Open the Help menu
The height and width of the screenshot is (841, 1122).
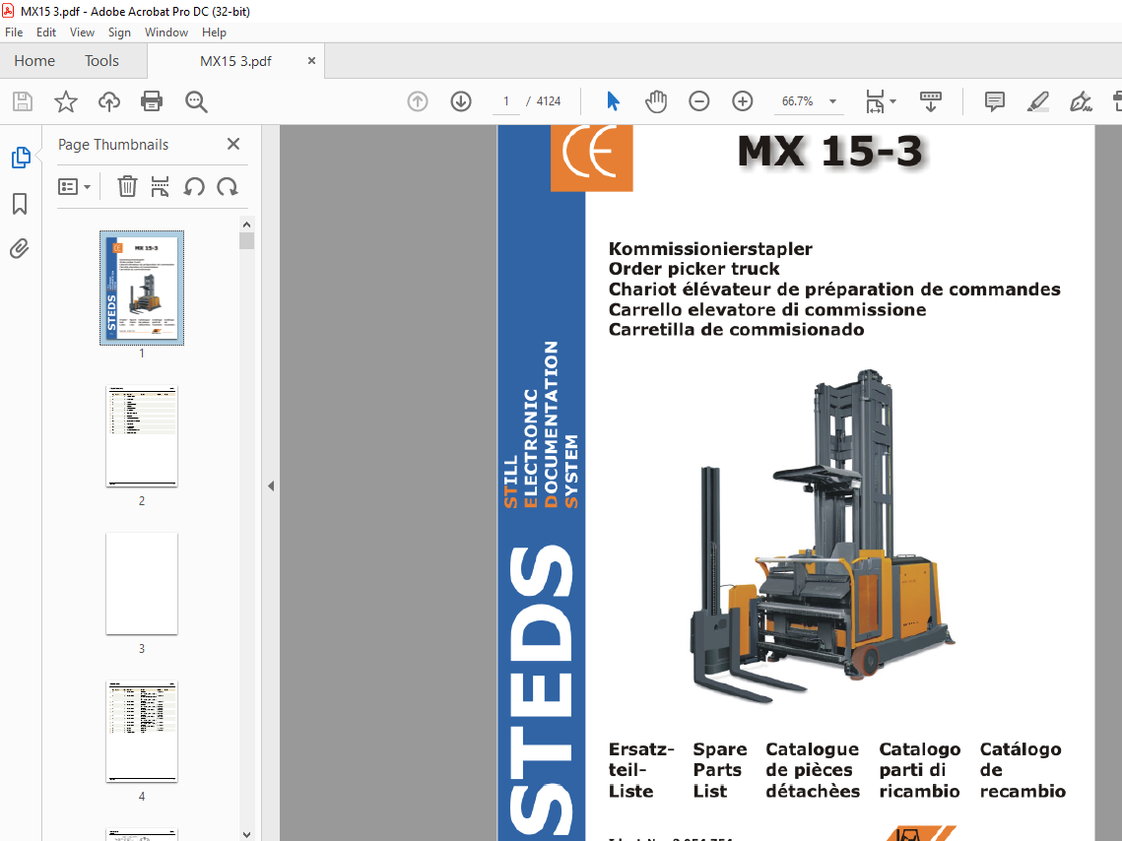[213, 32]
